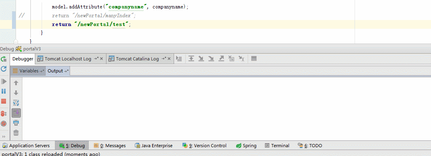This screenshot has height=156, width=431.
Task: Clear all console output with trash icon
Action: pyautogui.click(x=16, y=133)
